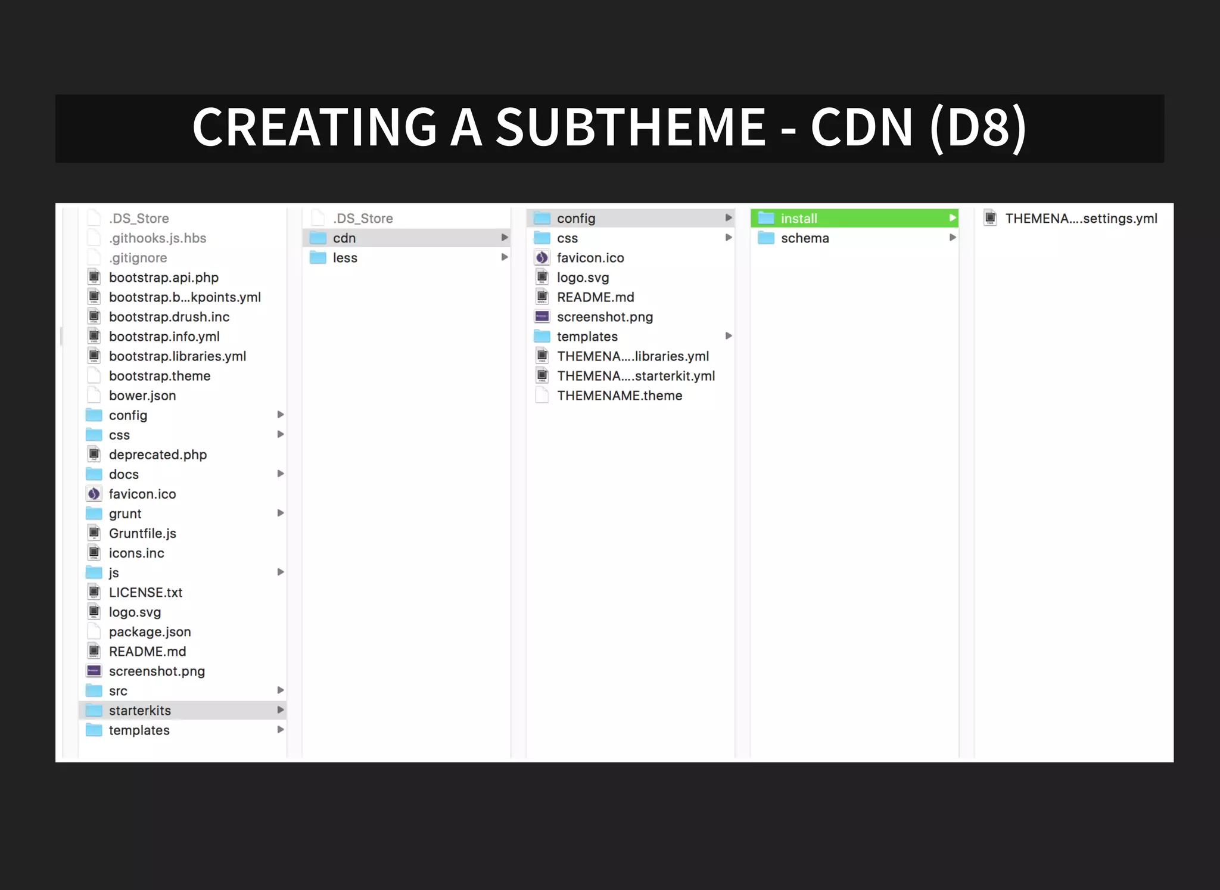This screenshot has width=1220, height=890.
Task: Select THEMENAME.theme file name
Action: click(x=620, y=395)
